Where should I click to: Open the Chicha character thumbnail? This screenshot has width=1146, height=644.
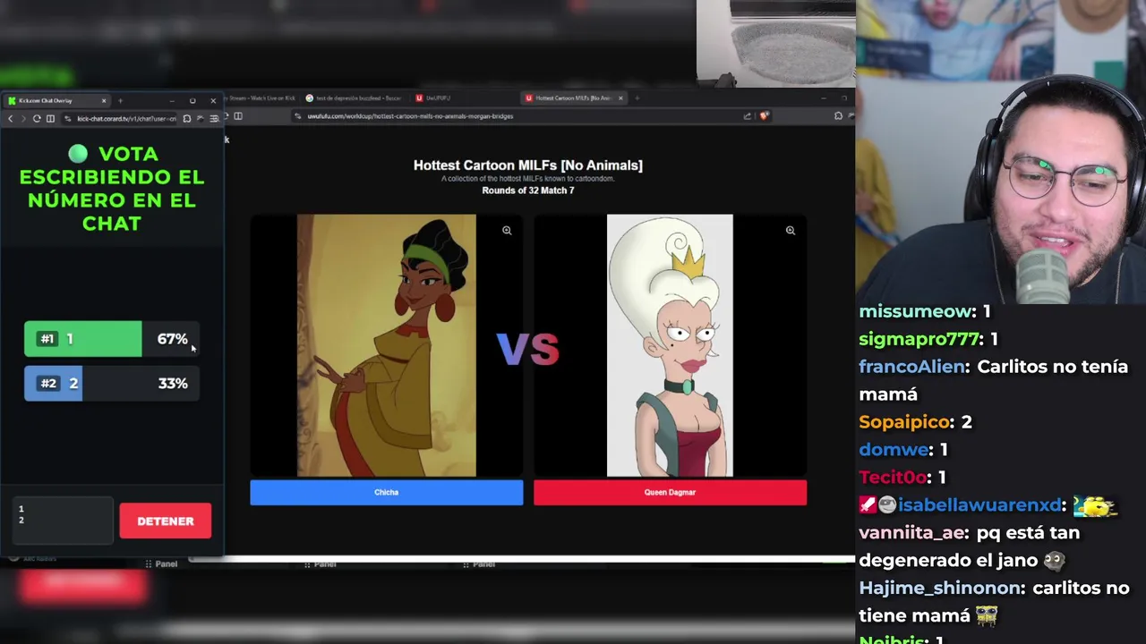point(387,345)
